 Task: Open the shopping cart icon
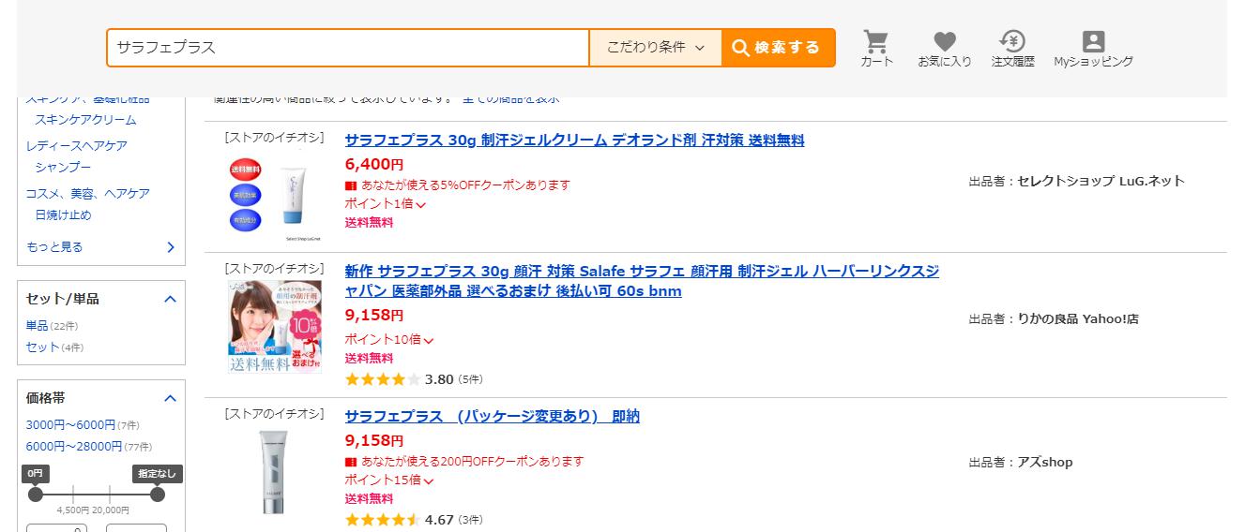click(x=876, y=48)
